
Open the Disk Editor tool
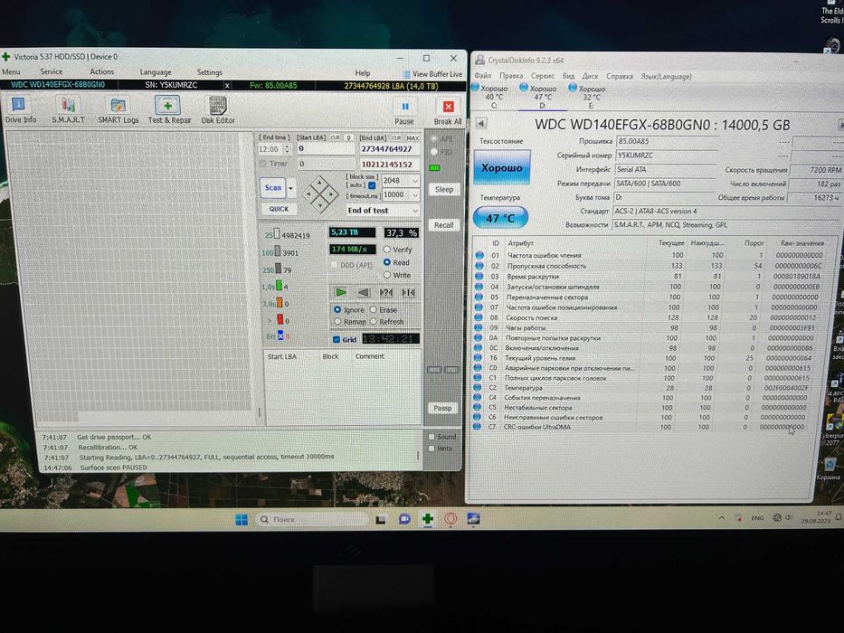(218, 110)
